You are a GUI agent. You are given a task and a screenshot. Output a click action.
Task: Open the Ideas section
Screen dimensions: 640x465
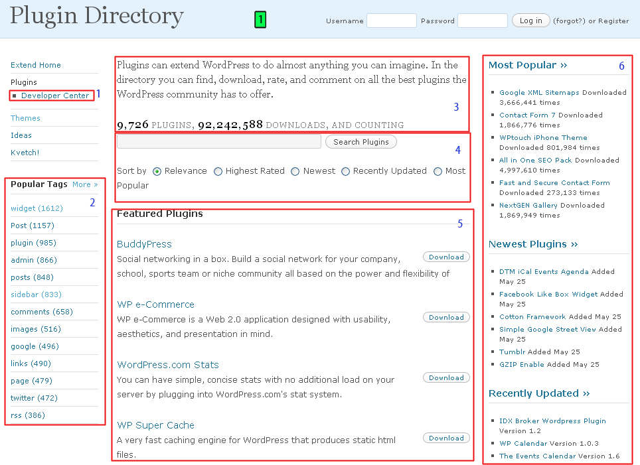coord(21,135)
